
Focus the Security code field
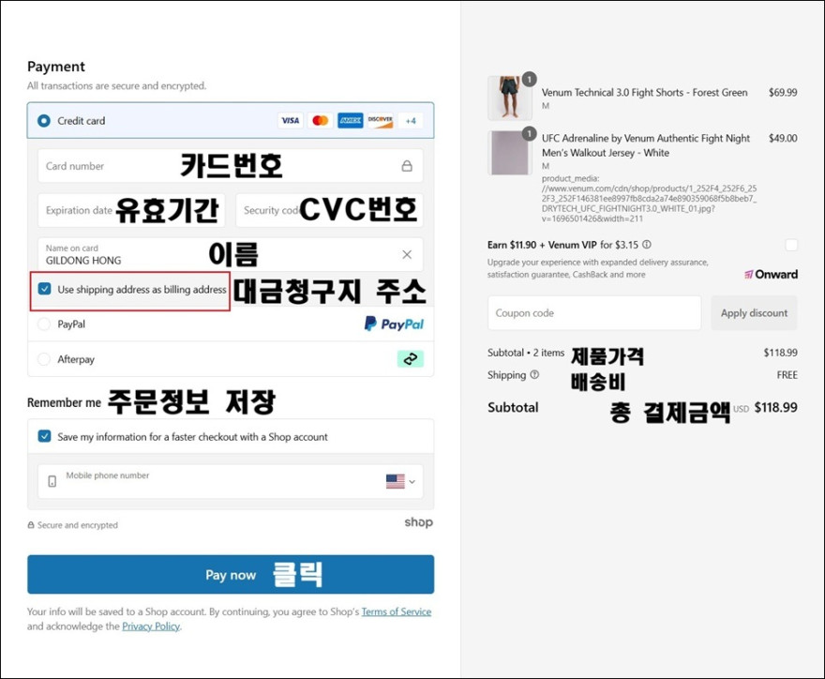pos(329,210)
